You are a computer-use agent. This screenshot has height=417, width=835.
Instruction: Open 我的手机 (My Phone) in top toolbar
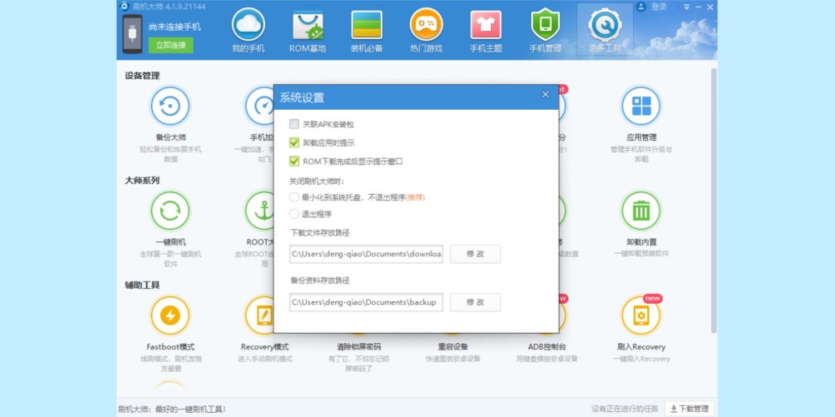click(248, 31)
